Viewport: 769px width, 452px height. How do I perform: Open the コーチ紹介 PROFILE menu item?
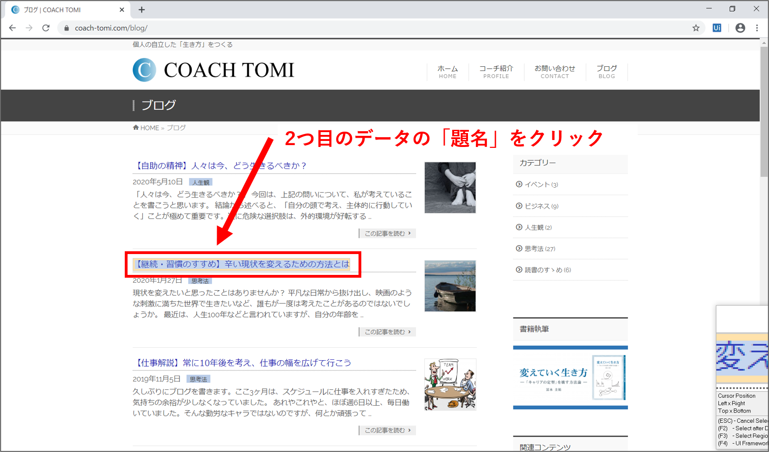[x=496, y=71]
